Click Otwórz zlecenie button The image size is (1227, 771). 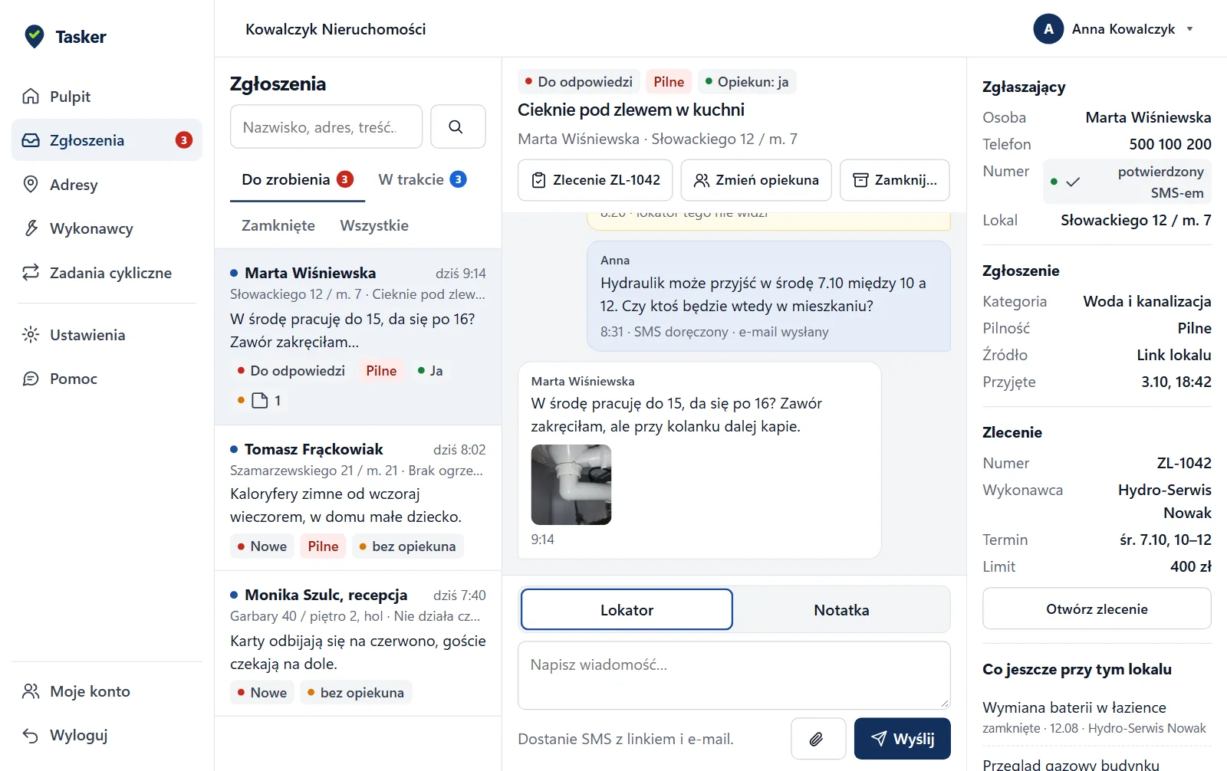tap(1097, 609)
